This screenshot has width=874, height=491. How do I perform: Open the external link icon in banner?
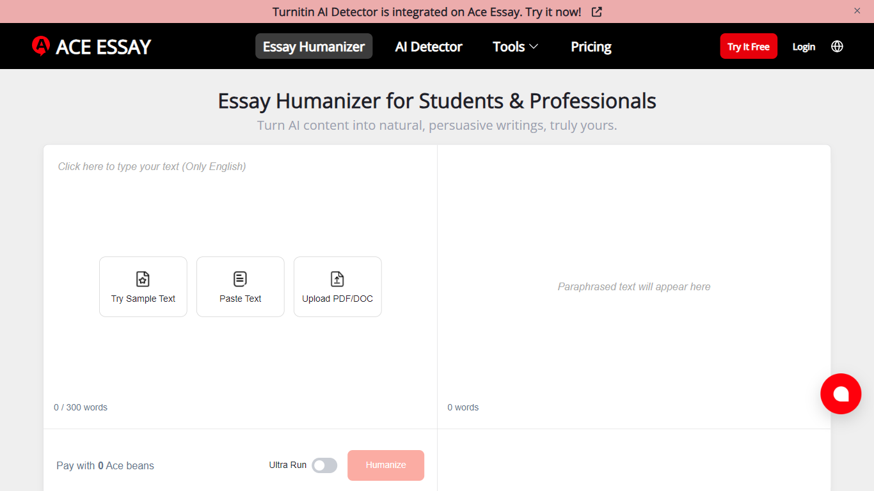[596, 12]
